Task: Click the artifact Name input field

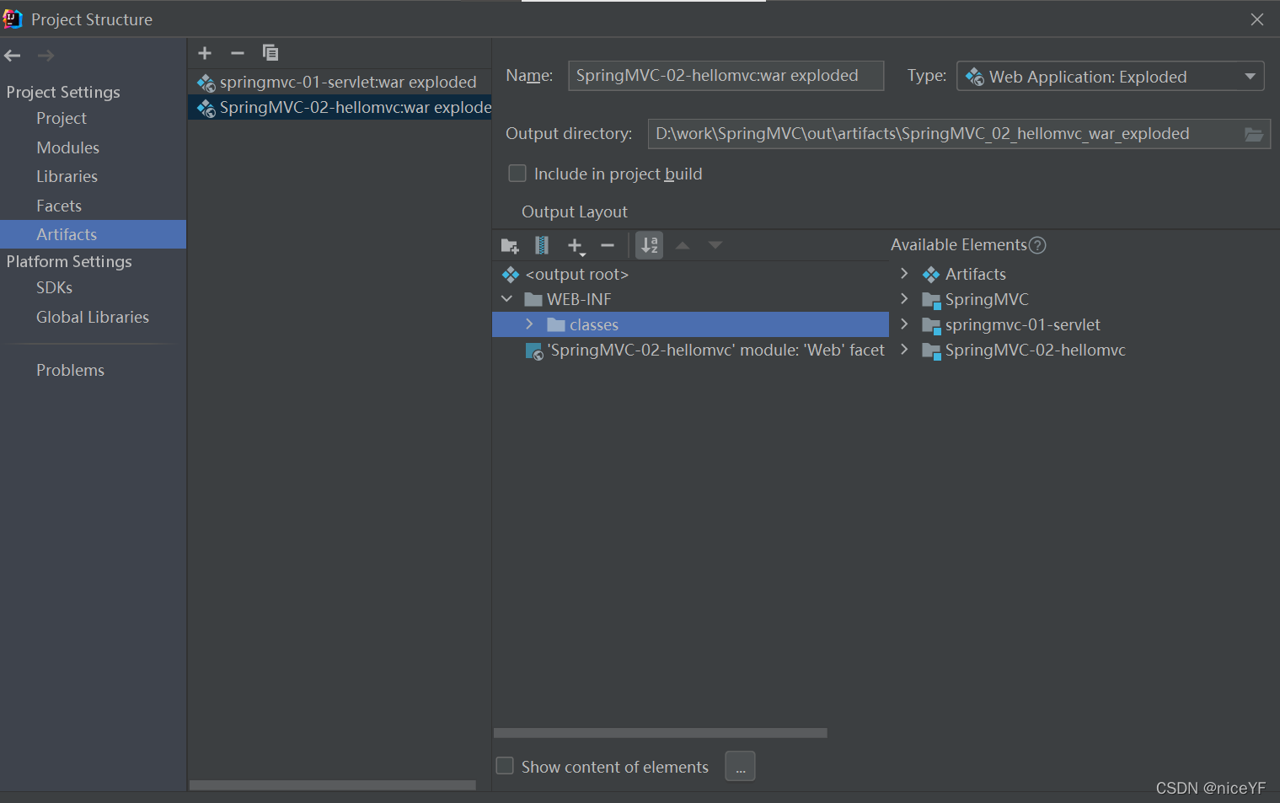Action: point(726,76)
